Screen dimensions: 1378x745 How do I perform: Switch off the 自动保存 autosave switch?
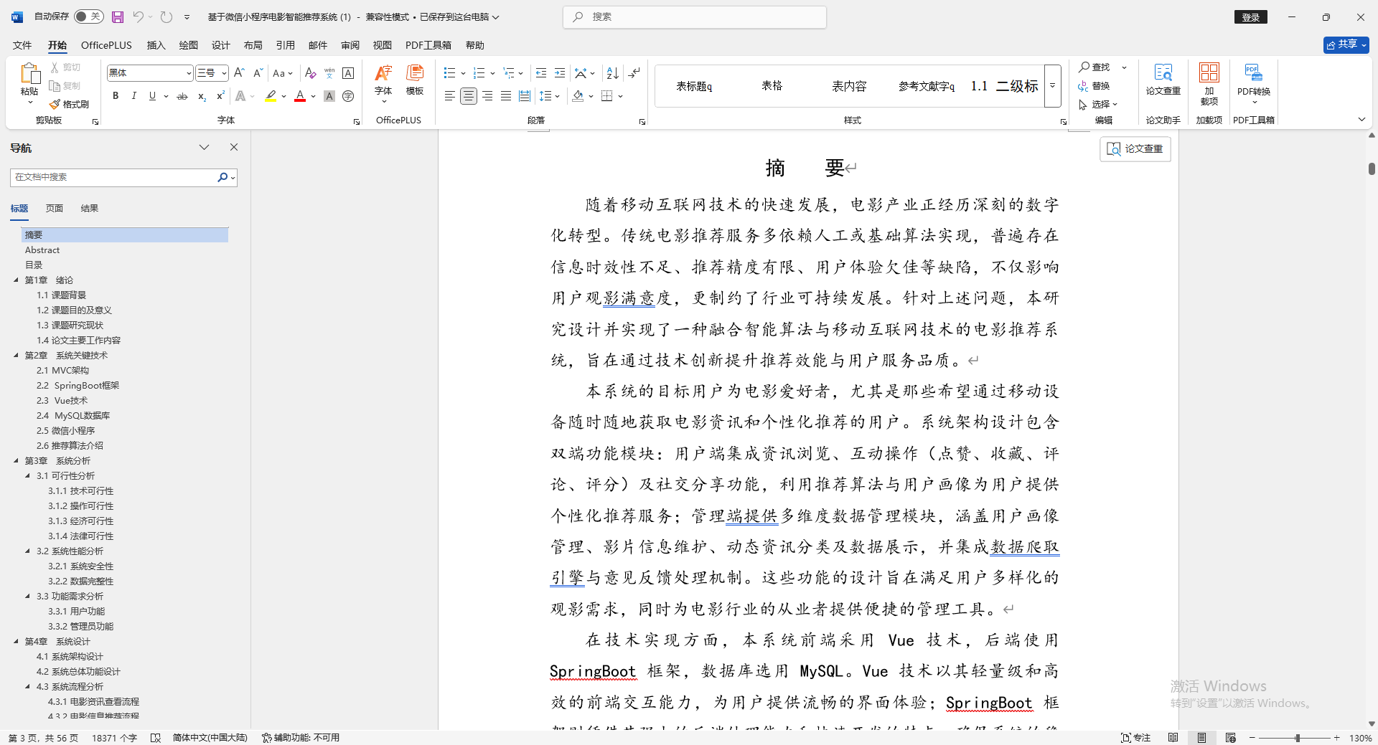pos(88,16)
